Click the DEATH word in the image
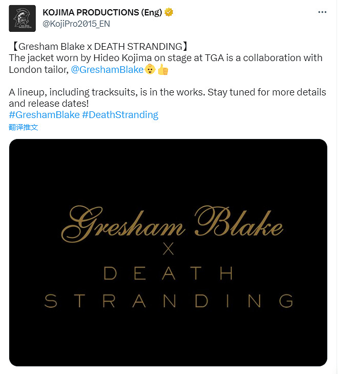The image size is (338, 374). tap(168, 273)
